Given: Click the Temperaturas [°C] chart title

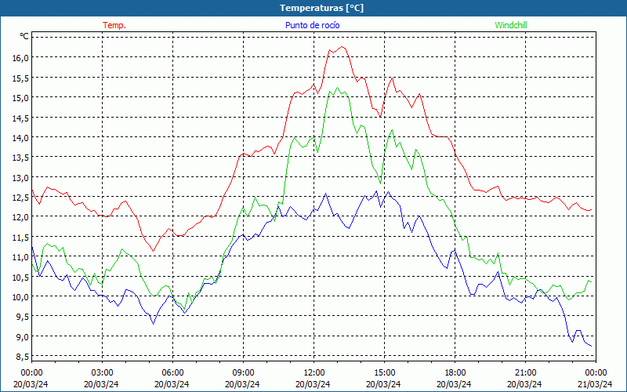Looking at the screenshot, I should coord(321,8).
